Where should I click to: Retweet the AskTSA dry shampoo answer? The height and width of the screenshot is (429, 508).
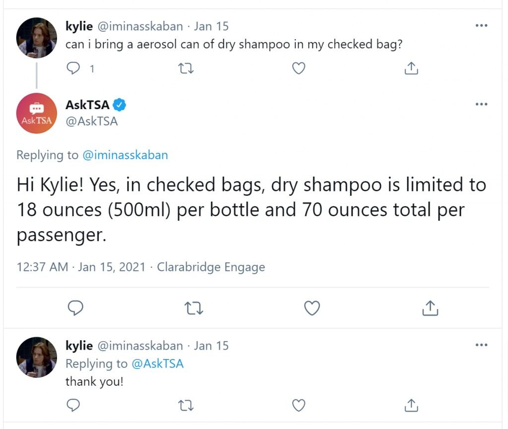(194, 308)
